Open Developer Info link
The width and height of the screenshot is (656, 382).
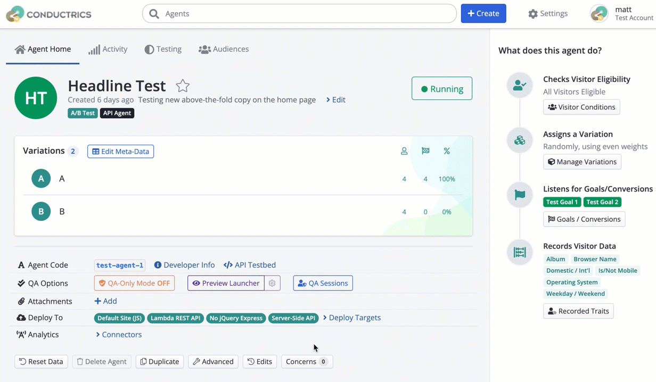pyautogui.click(x=184, y=265)
